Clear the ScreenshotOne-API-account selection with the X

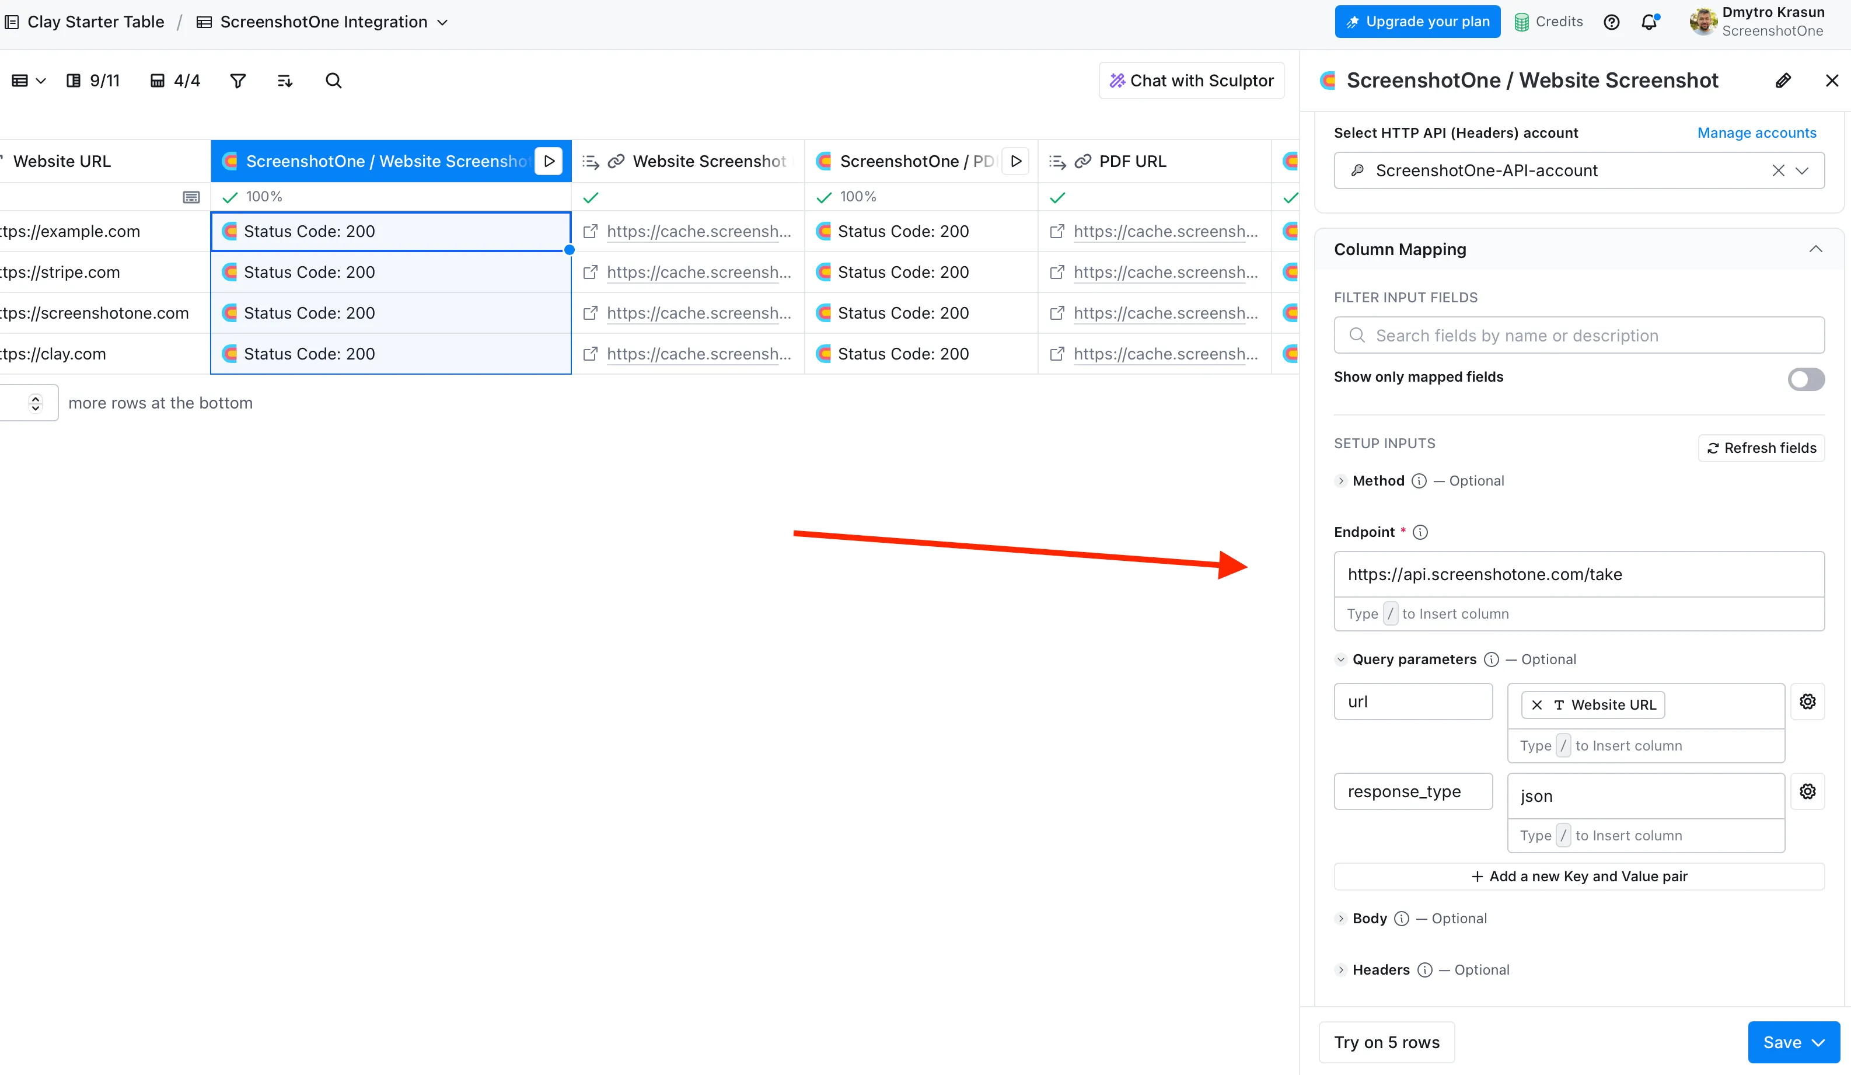coord(1778,170)
